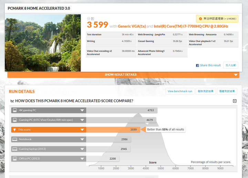Screen dimensions: 248x178
Task: Click the chart icon before the score compare heading
Action: coord(12,101)
